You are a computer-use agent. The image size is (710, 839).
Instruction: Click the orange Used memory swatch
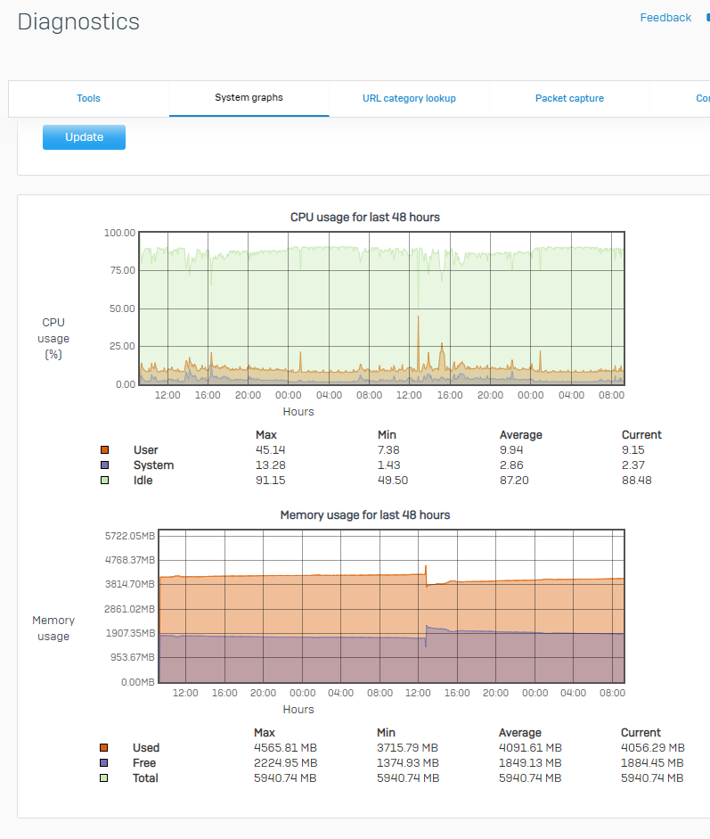pyautogui.click(x=103, y=747)
